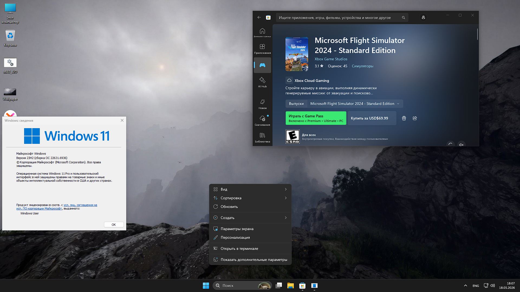Open network status tray icon
Image resolution: width=520 pixels, height=292 pixels.
pyautogui.click(x=486, y=286)
